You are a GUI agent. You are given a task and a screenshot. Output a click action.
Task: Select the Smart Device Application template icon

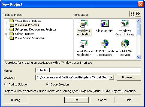coord(84,44)
